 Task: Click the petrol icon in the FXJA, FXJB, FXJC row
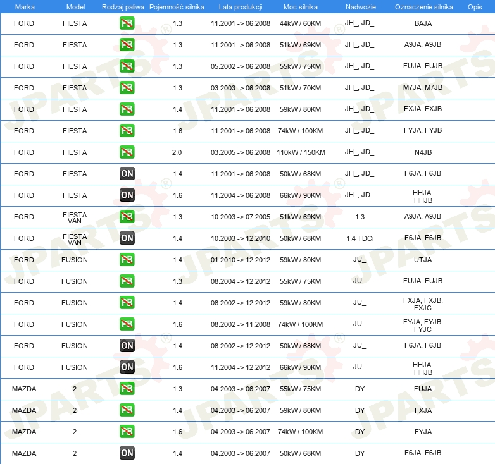(127, 303)
